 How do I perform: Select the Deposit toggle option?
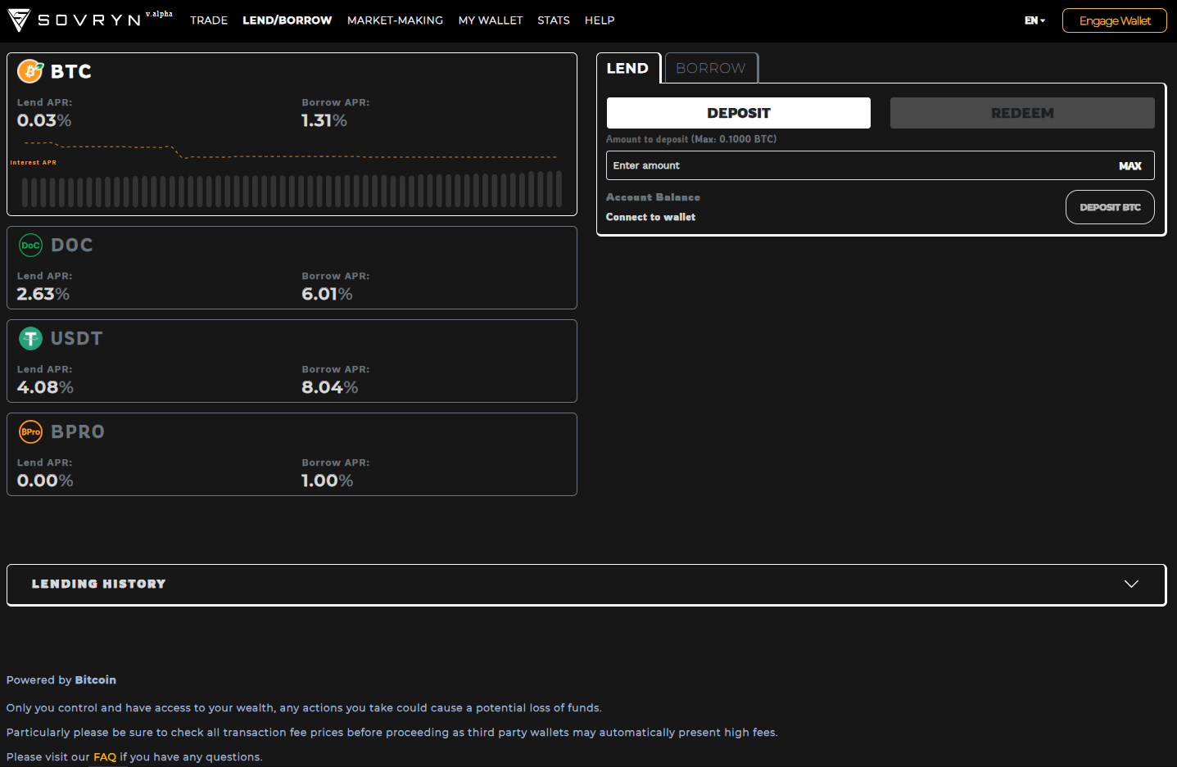click(x=739, y=113)
